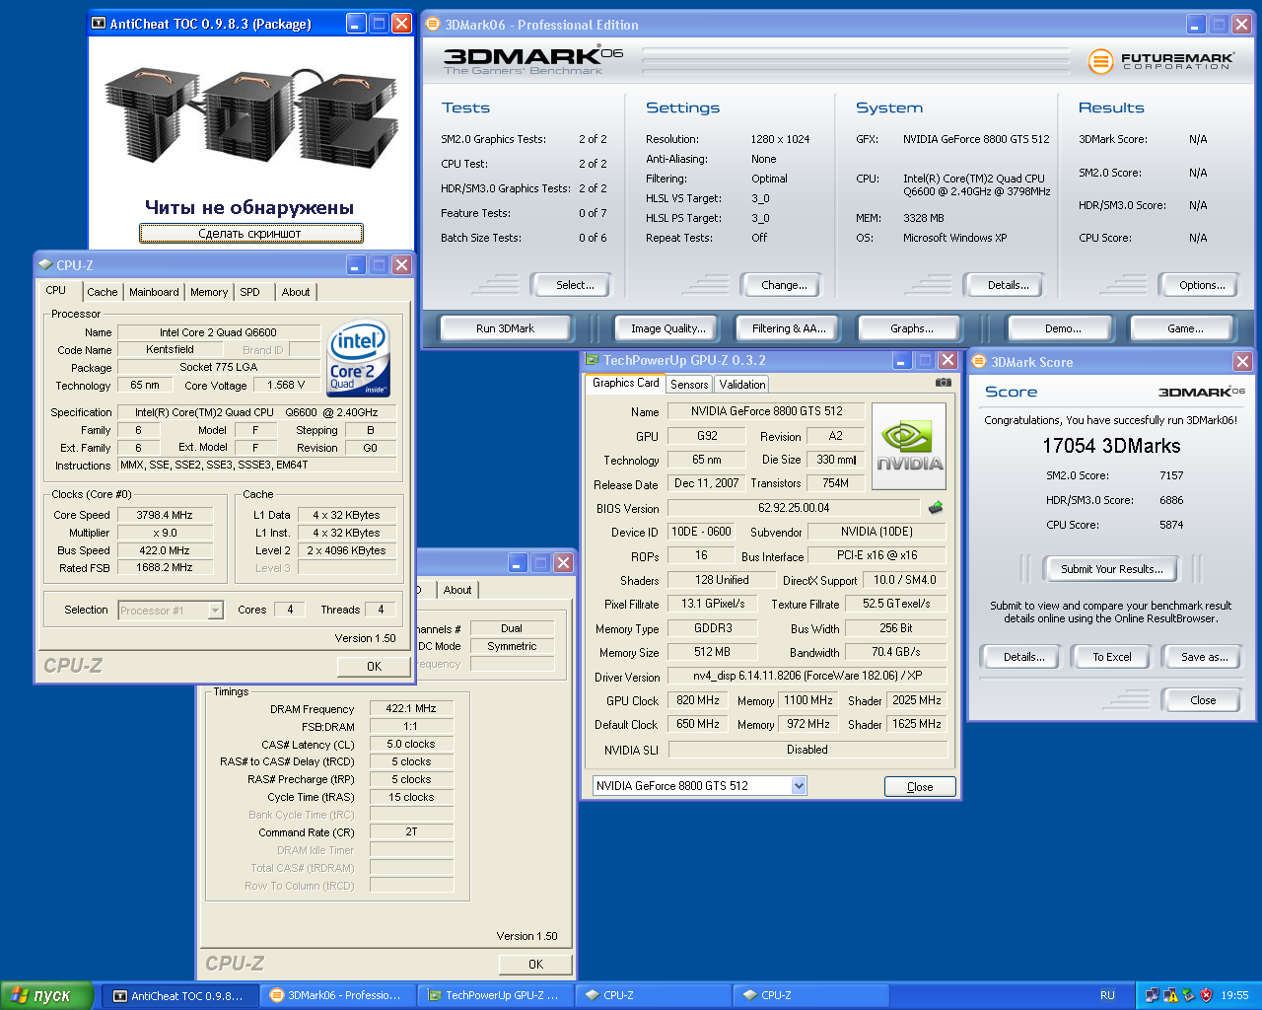The height and width of the screenshot is (1010, 1262).
Task: Click the NVIDIA SLI Disabled field
Action: [807, 750]
